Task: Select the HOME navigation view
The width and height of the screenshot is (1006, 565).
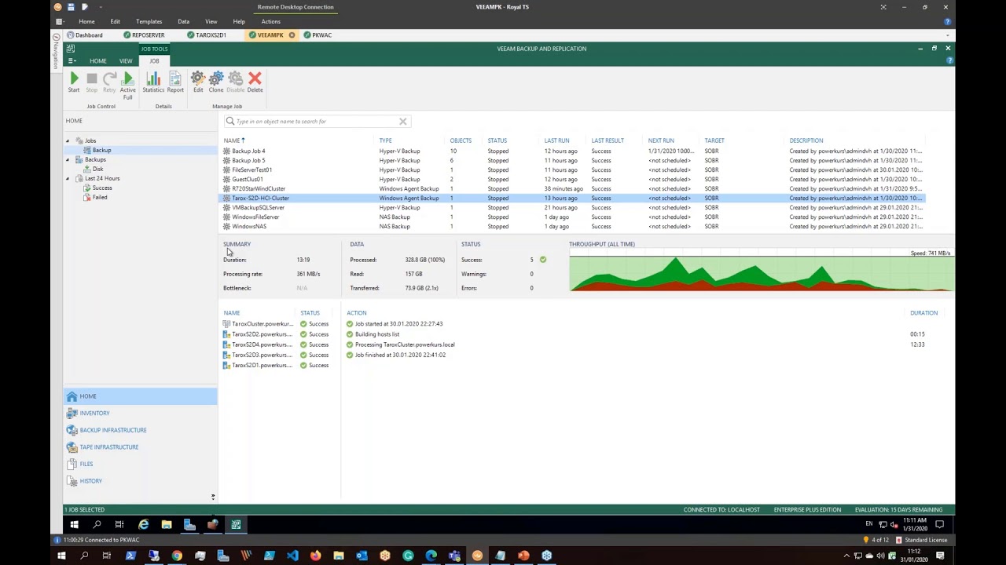Action: point(140,396)
